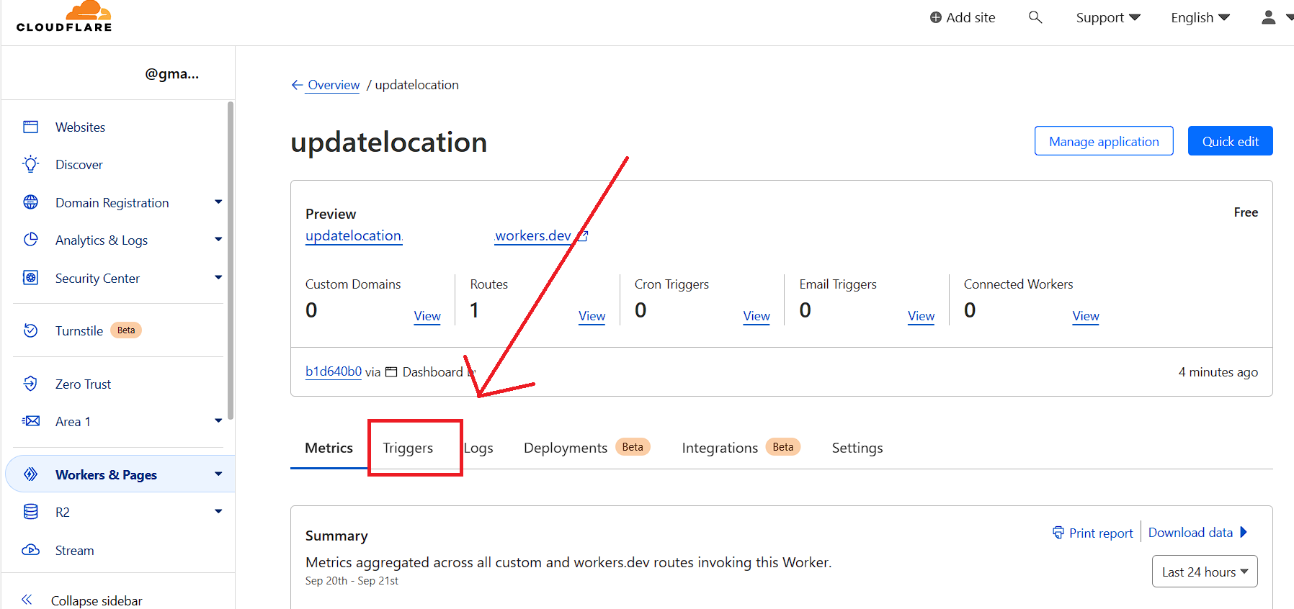Screen dimensions: 1294x609
Task: Click the Security Center icon
Action: [30, 278]
